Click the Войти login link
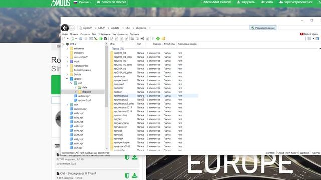321x180 pixels. click(x=267, y=2)
